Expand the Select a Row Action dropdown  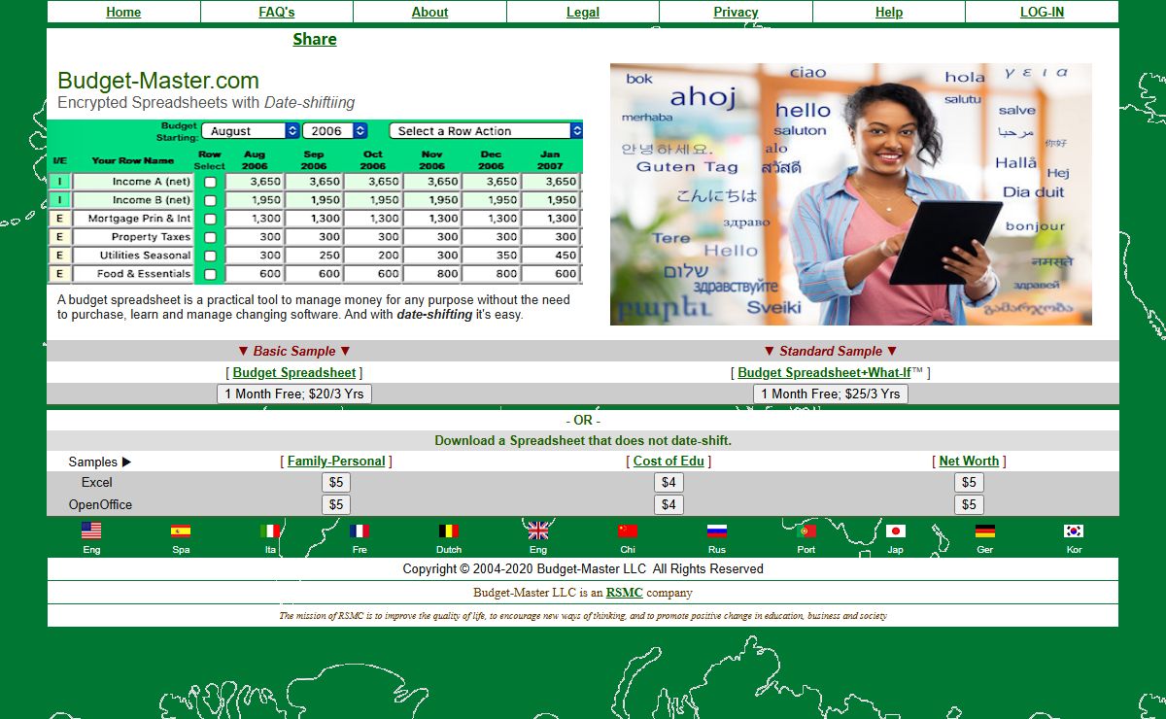click(486, 130)
